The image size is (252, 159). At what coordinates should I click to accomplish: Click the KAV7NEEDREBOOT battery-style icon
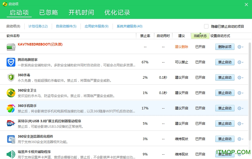tap(11, 47)
